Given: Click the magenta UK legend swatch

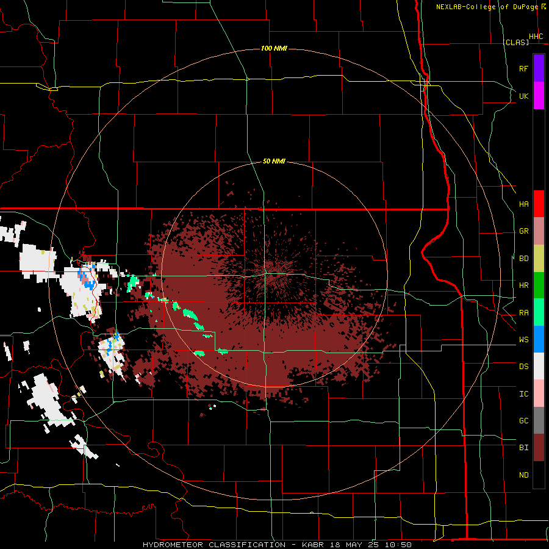Looking at the screenshot, I should [x=539, y=96].
